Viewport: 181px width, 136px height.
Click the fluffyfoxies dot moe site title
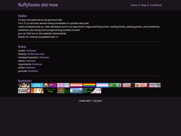click(38, 5)
